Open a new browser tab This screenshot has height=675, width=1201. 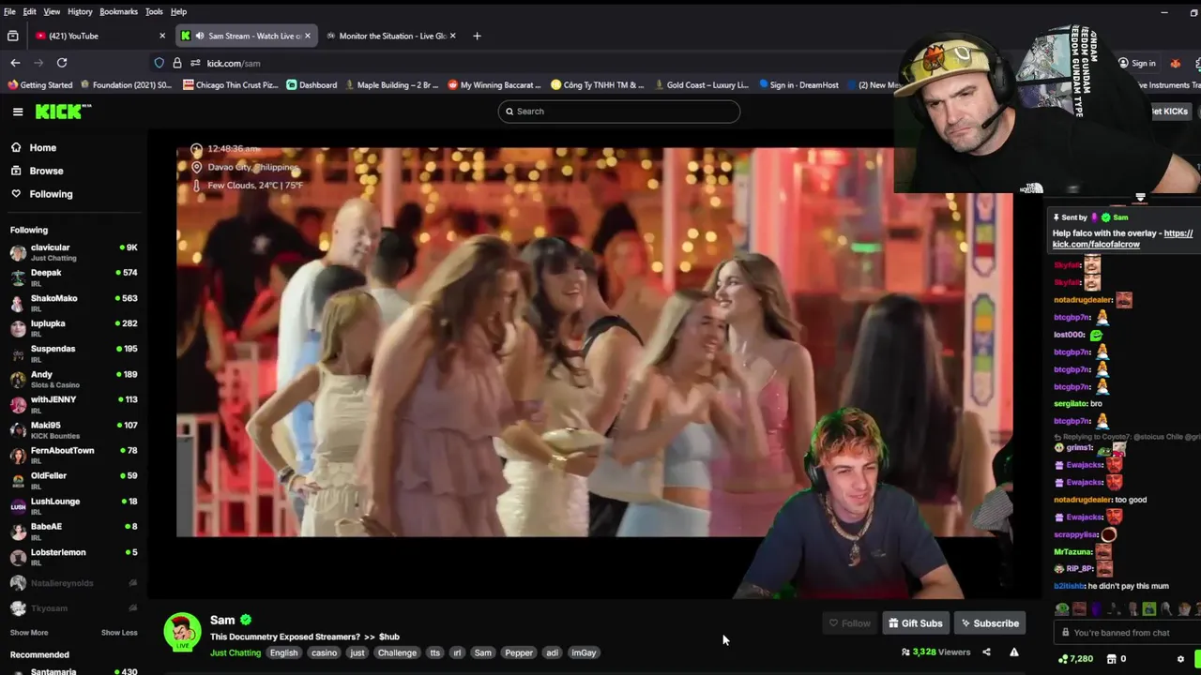pyautogui.click(x=477, y=36)
